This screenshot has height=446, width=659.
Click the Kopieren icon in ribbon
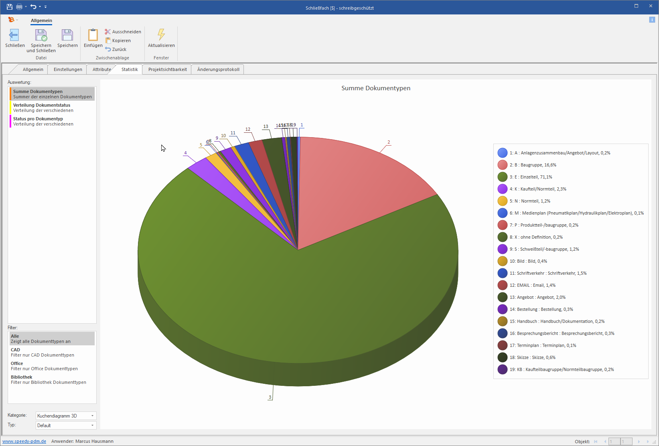pos(108,41)
